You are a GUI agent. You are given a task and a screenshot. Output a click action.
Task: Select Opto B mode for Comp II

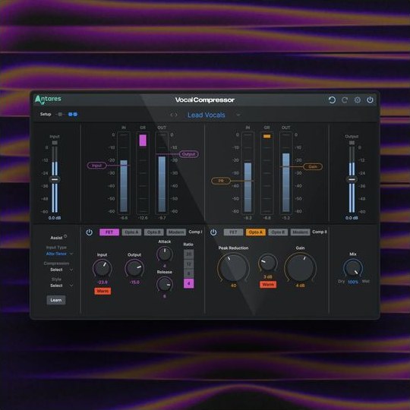(278, 232)
